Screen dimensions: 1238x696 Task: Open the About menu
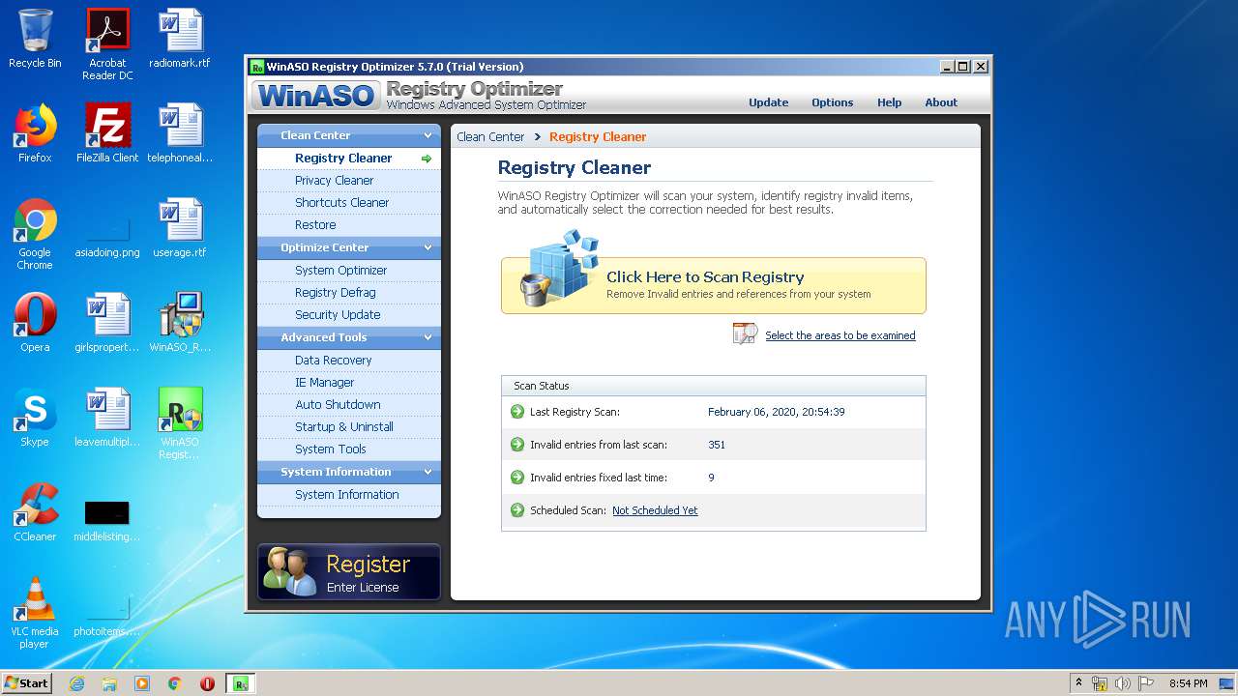point(941,102)
